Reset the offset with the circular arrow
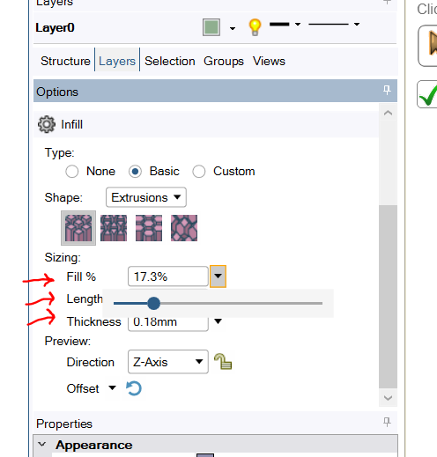 point(134,388)
